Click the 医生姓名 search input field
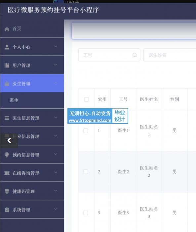The width and height of the screenshot is (196, 232). point(170,55)
